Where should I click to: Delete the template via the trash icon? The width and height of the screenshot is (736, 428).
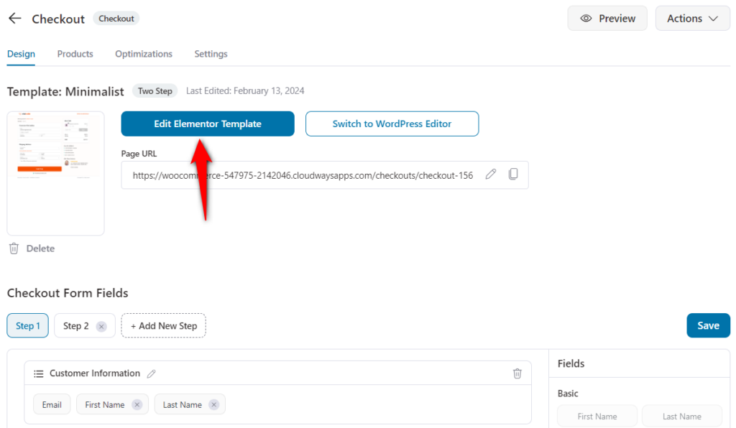[13, 248]
